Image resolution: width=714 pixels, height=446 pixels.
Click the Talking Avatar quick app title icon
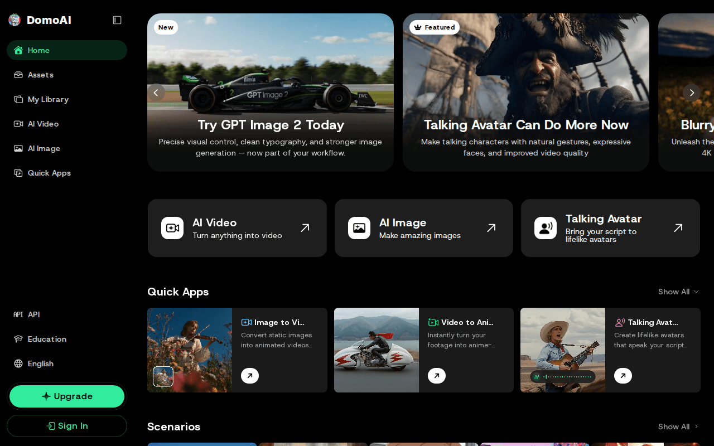[x=620, y=322]
